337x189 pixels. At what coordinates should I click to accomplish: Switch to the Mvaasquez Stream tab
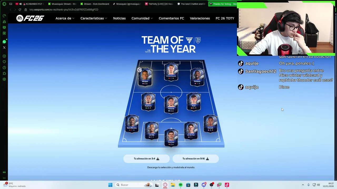[62, 4]
